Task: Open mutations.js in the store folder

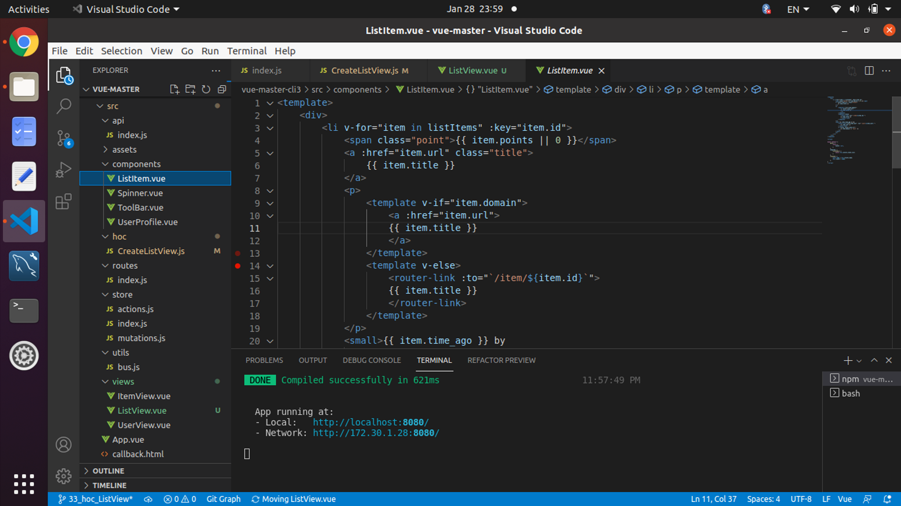Action: pyautogui.click(x=141, y=338)
